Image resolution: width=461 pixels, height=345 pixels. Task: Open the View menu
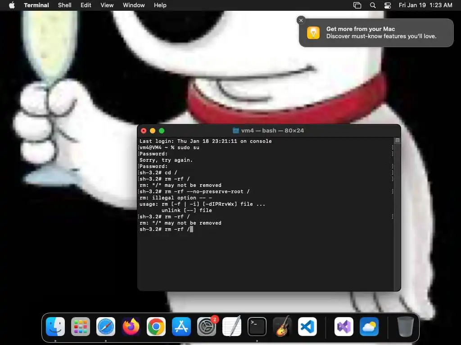(107, 5)
